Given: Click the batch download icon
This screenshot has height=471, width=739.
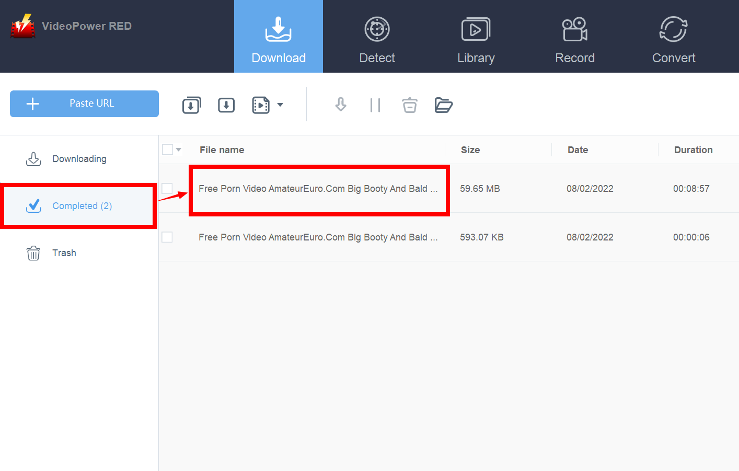Looking at the screenshot, I should click(192, 105).
